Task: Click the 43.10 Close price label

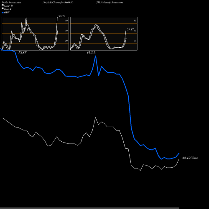Action: pos(190,158)
